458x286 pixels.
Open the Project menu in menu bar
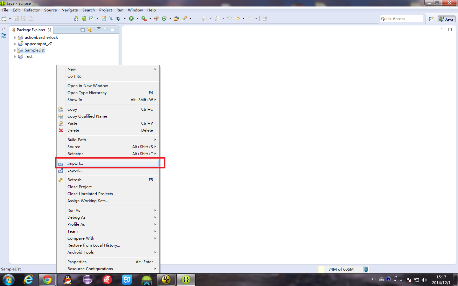coord(105,10)
